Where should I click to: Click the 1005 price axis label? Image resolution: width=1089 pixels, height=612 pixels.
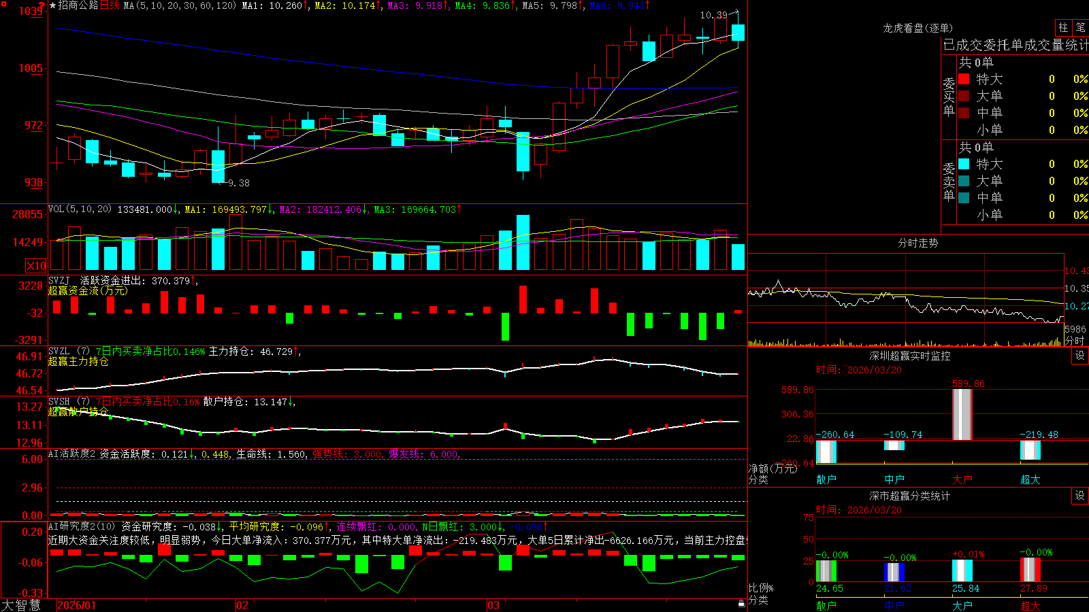tap(31, 68)
